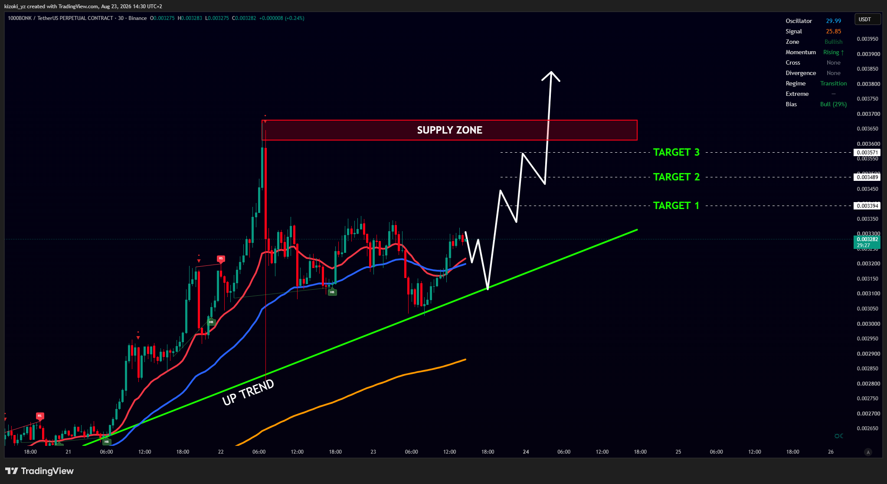Click the 'TARGET 3' label
The height and width of the screenshot is (484, 887).
tap(677, 152)
